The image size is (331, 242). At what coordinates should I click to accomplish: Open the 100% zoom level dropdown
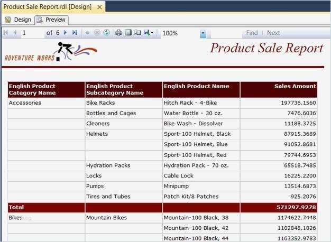[203, 33]
